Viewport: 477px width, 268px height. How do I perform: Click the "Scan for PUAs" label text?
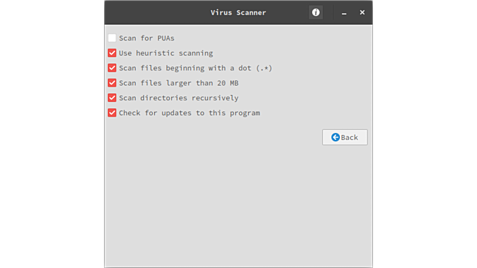(147, 38)
